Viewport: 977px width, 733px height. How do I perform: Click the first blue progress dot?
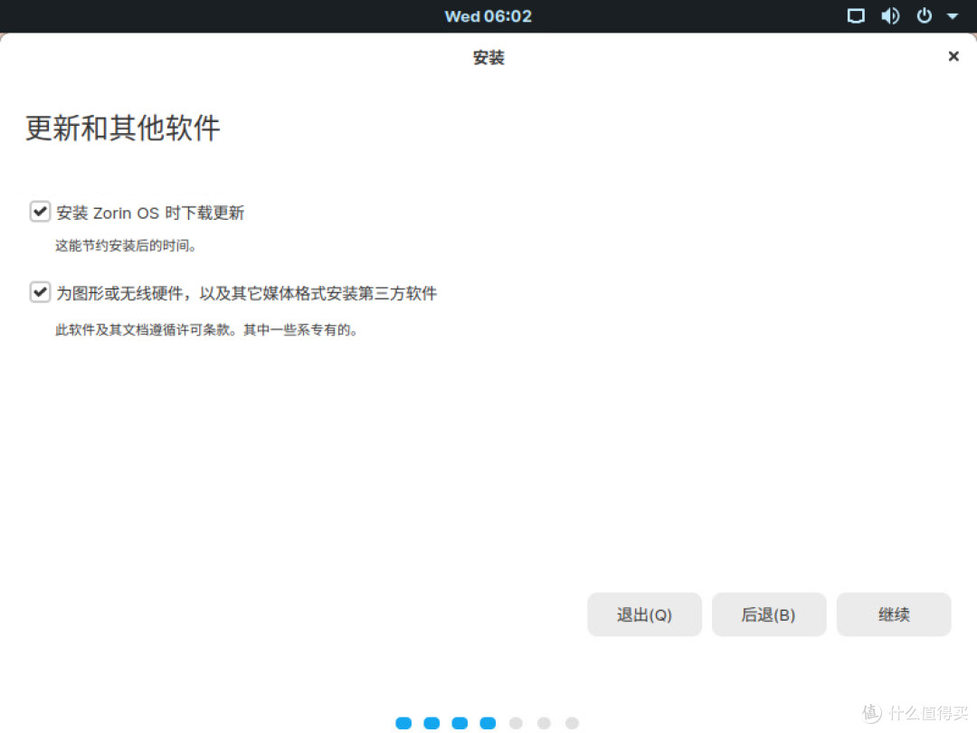403,723
